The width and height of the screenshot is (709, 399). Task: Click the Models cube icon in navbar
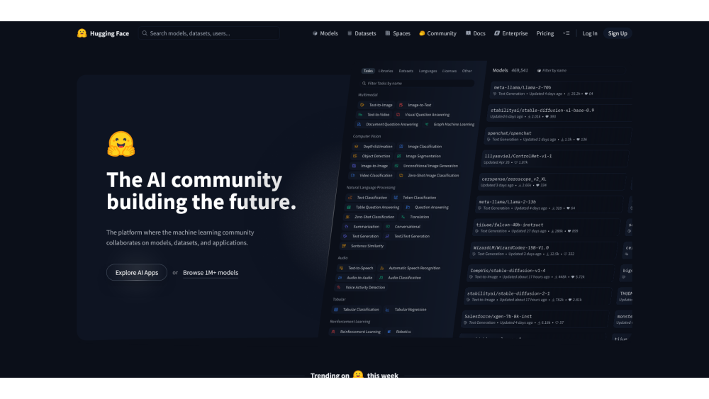[x=315, y=33]
